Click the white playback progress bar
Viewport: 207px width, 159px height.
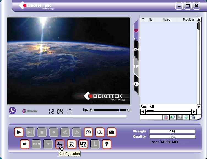click(x=67, y=116)
